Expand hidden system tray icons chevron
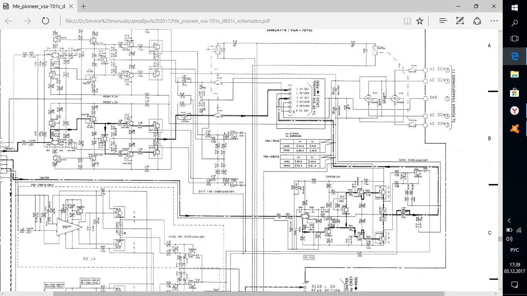 tap(509, 220)
